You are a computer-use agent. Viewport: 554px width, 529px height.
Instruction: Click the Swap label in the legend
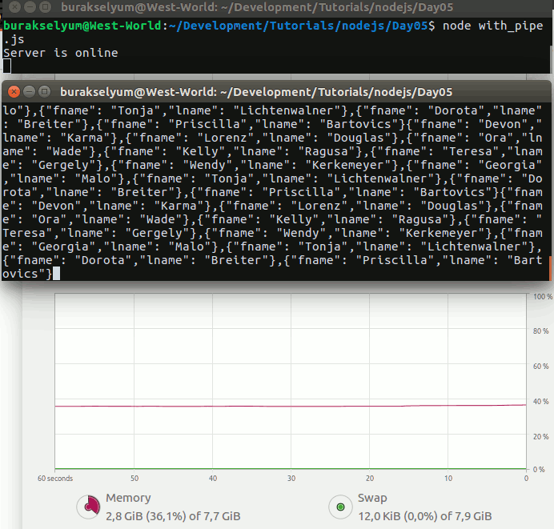tap(372, 499)
